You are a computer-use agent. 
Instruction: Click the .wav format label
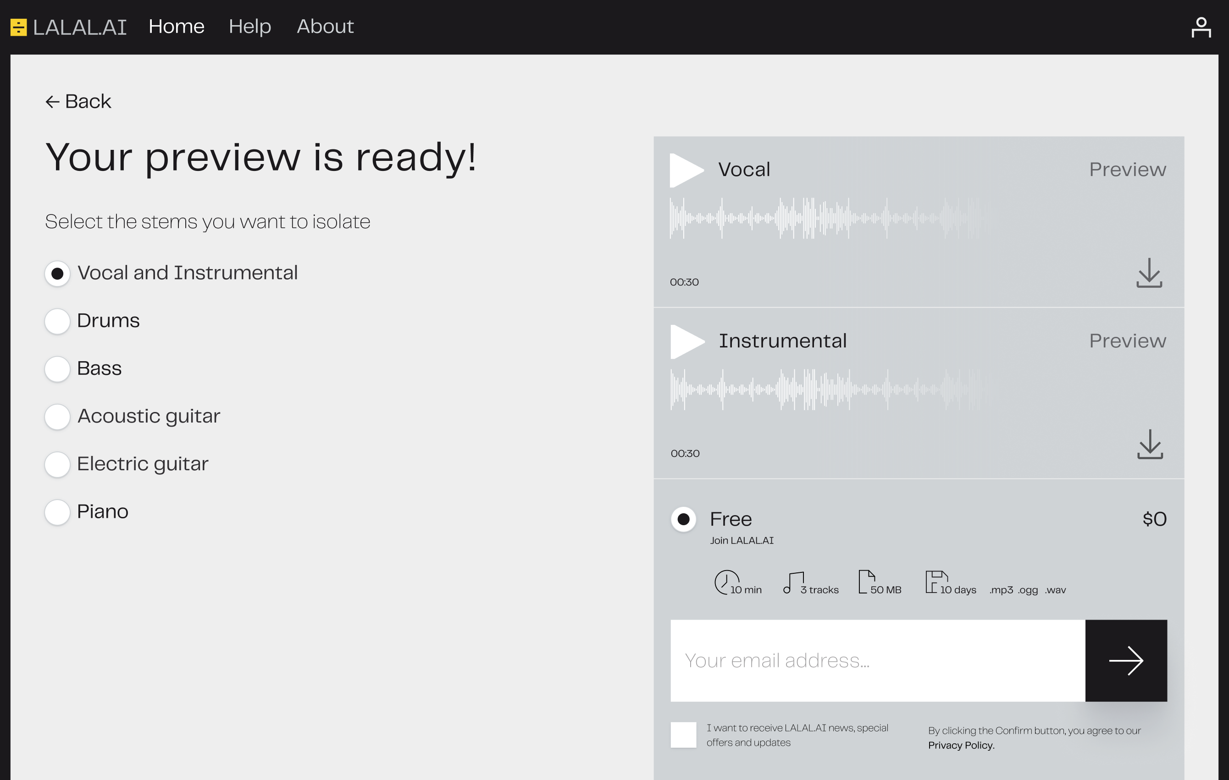[x=1055, y=590]
